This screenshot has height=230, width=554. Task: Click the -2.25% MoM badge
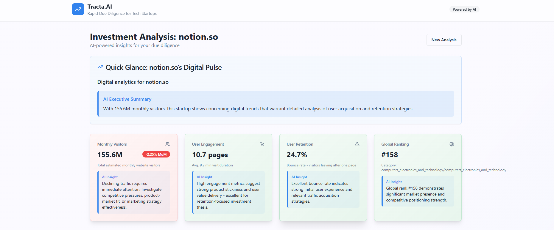point(156,155)
